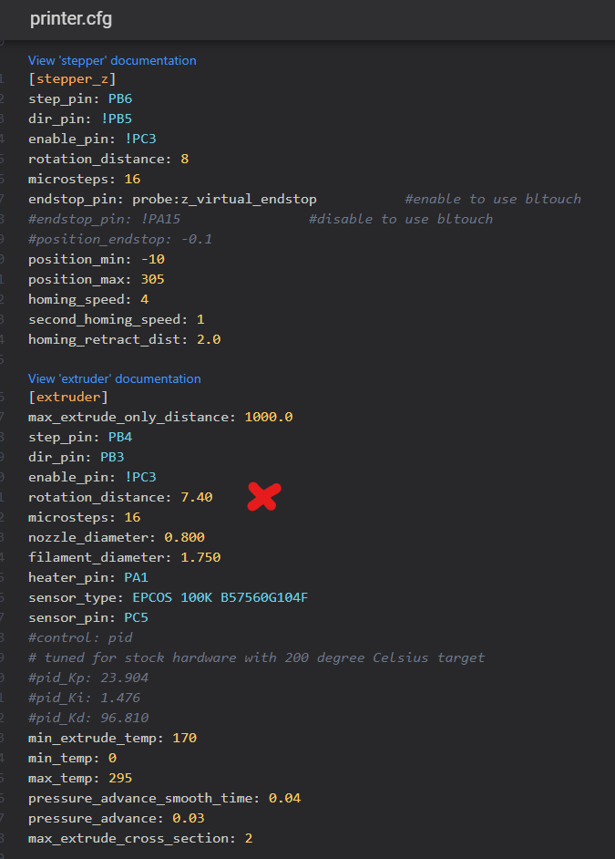
Task: Click the max_temp value 295
Action: coord(120,778)
